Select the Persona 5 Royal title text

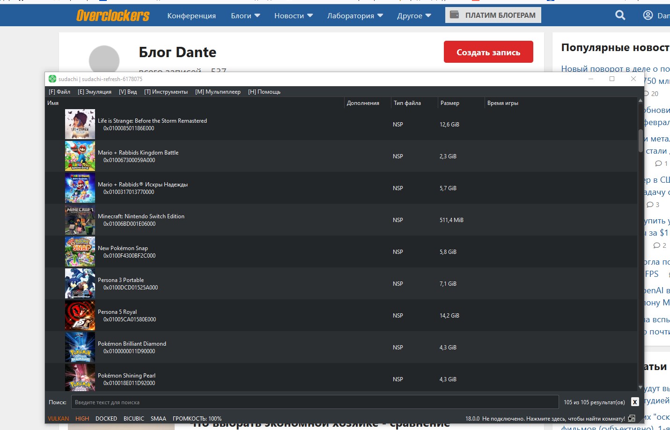click(117, 311)
